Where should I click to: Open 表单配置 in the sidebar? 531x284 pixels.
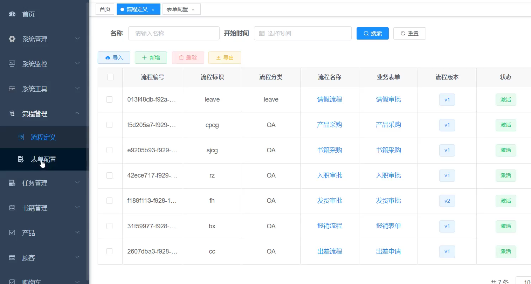(x=43, y=159)
